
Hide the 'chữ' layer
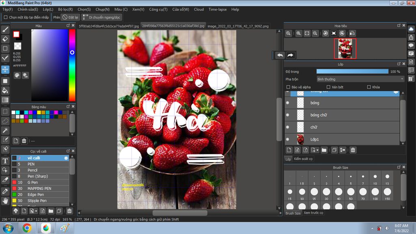288,127
